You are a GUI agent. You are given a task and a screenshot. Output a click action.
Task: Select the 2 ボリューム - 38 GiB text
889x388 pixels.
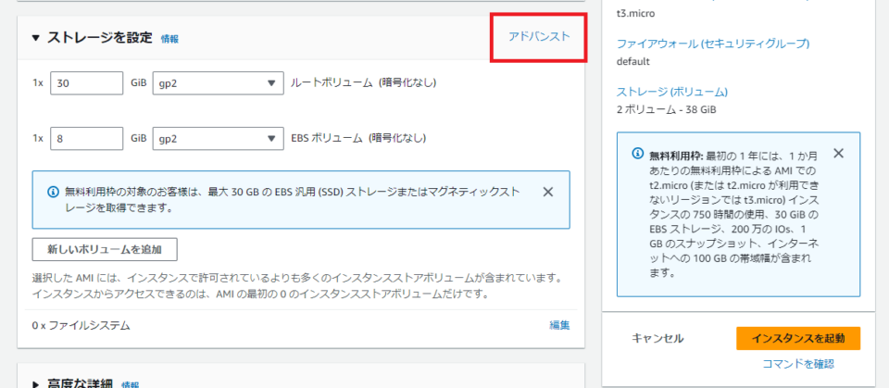[666, 110]
